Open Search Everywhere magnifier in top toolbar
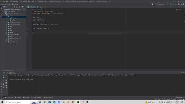Viewport: 185px width, 104px height. (179, 4)
